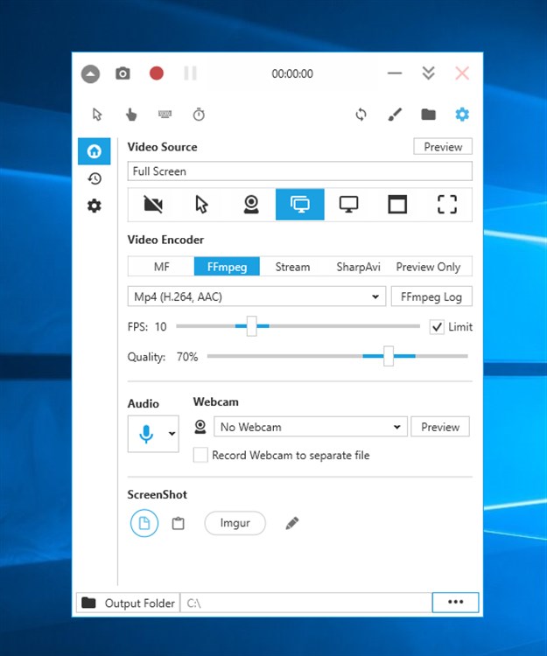The height and width of the screenshot is (656, 547).
Task: Click the collapse-up arrow circle icon
Action: click(x=90, y=74)
